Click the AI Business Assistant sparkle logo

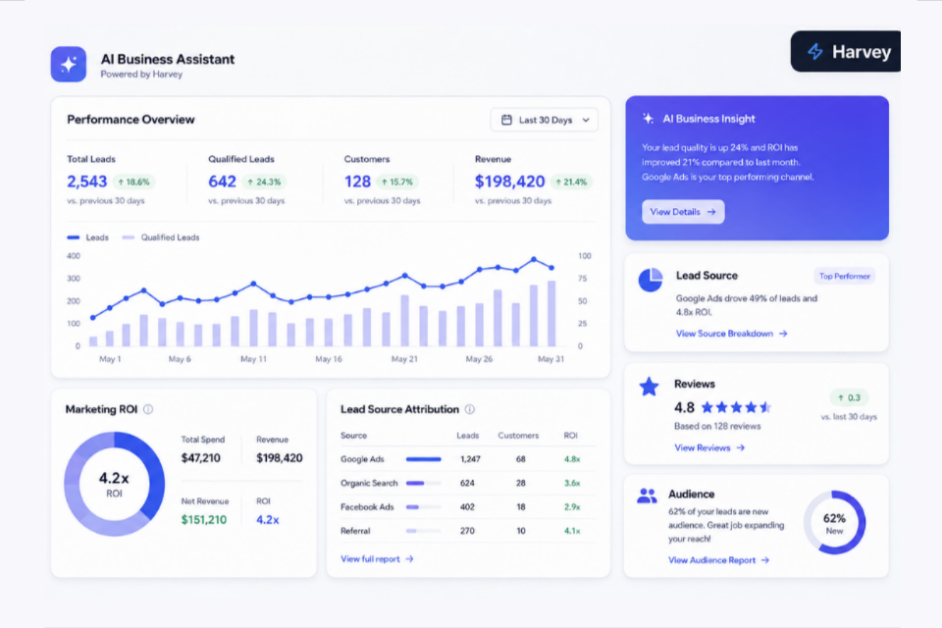point(68,64)
